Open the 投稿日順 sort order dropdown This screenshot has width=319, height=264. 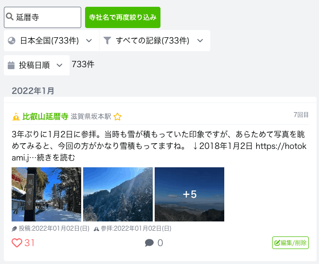click(x=37, y=65)
